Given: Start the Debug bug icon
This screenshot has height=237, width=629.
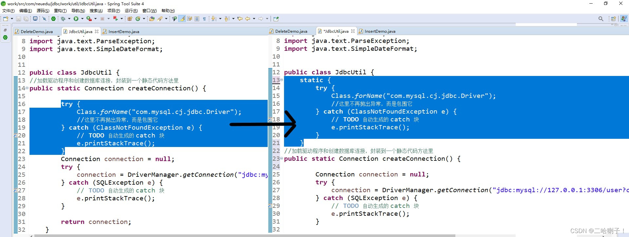Looking at the screenshot, I should [63, 19].
